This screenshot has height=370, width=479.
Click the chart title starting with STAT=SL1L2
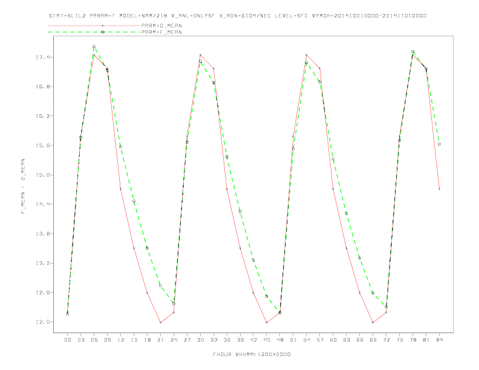(238, 16)
